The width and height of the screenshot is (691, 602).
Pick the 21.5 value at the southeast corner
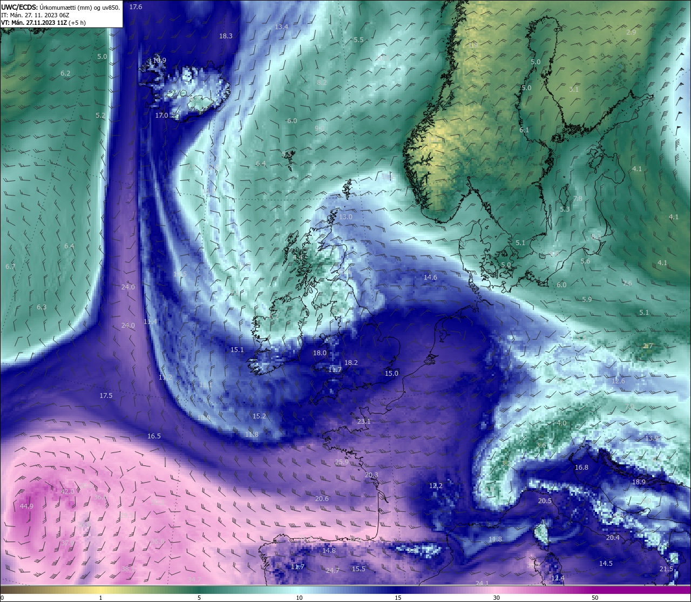666,569
